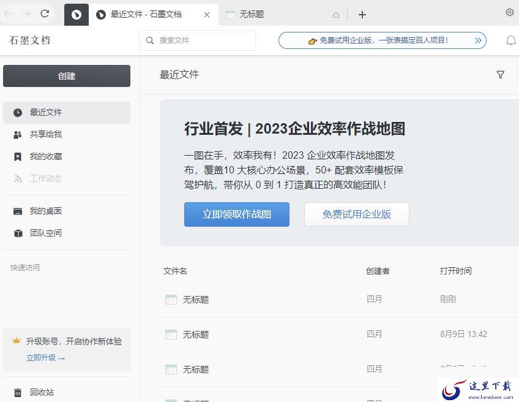Click the bookmark icon beside 我的收藏
This screenshot has width=519, height=402.
(18, 157)
